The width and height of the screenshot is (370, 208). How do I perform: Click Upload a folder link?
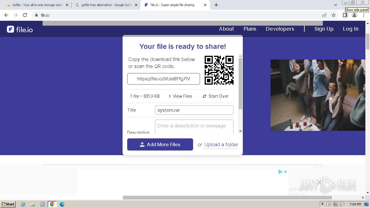(x=221, y=144)
